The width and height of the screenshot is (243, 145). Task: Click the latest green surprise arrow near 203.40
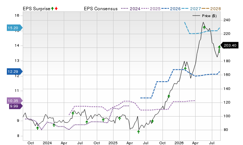[x=219, y=47]
